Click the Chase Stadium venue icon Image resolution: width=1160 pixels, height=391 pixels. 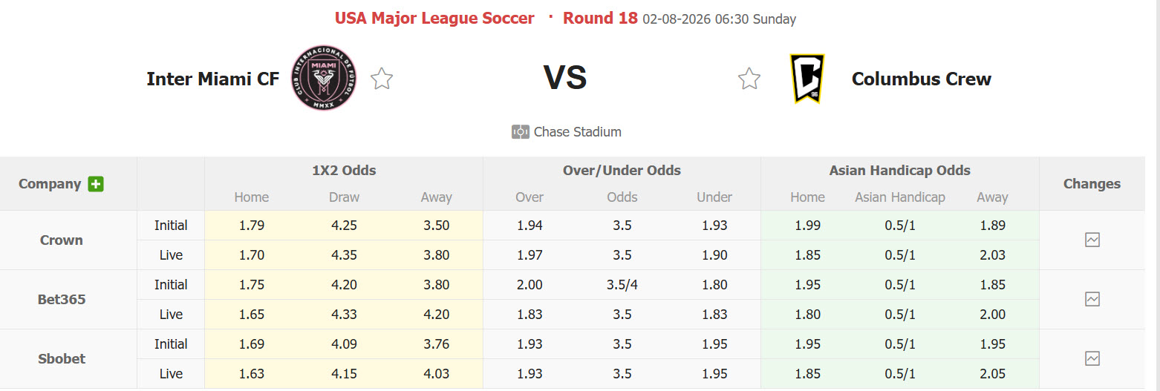point(520,132)
